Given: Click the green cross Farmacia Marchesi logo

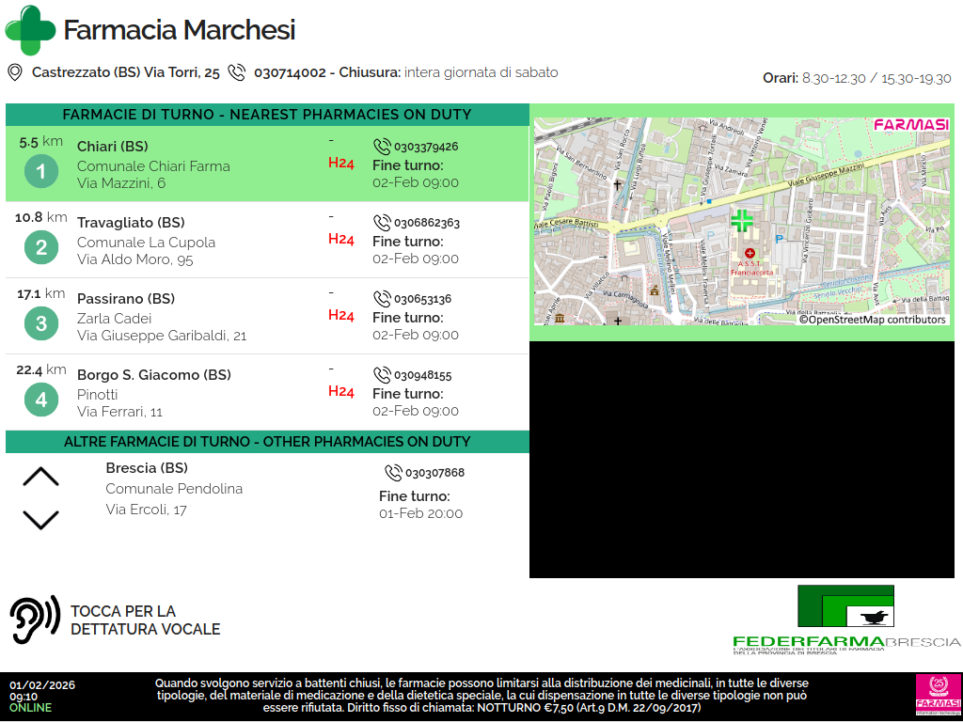Looking at the screenshot, I should pos(30,30).
